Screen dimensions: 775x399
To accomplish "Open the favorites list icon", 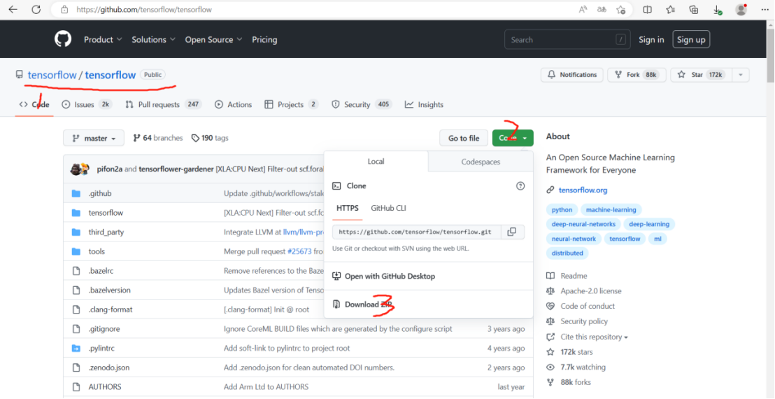I will click(x=670, y=9).
